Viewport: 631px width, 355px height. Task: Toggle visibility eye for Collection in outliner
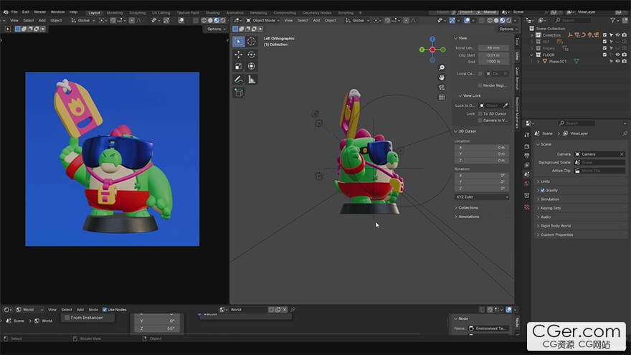pos(617,35)
